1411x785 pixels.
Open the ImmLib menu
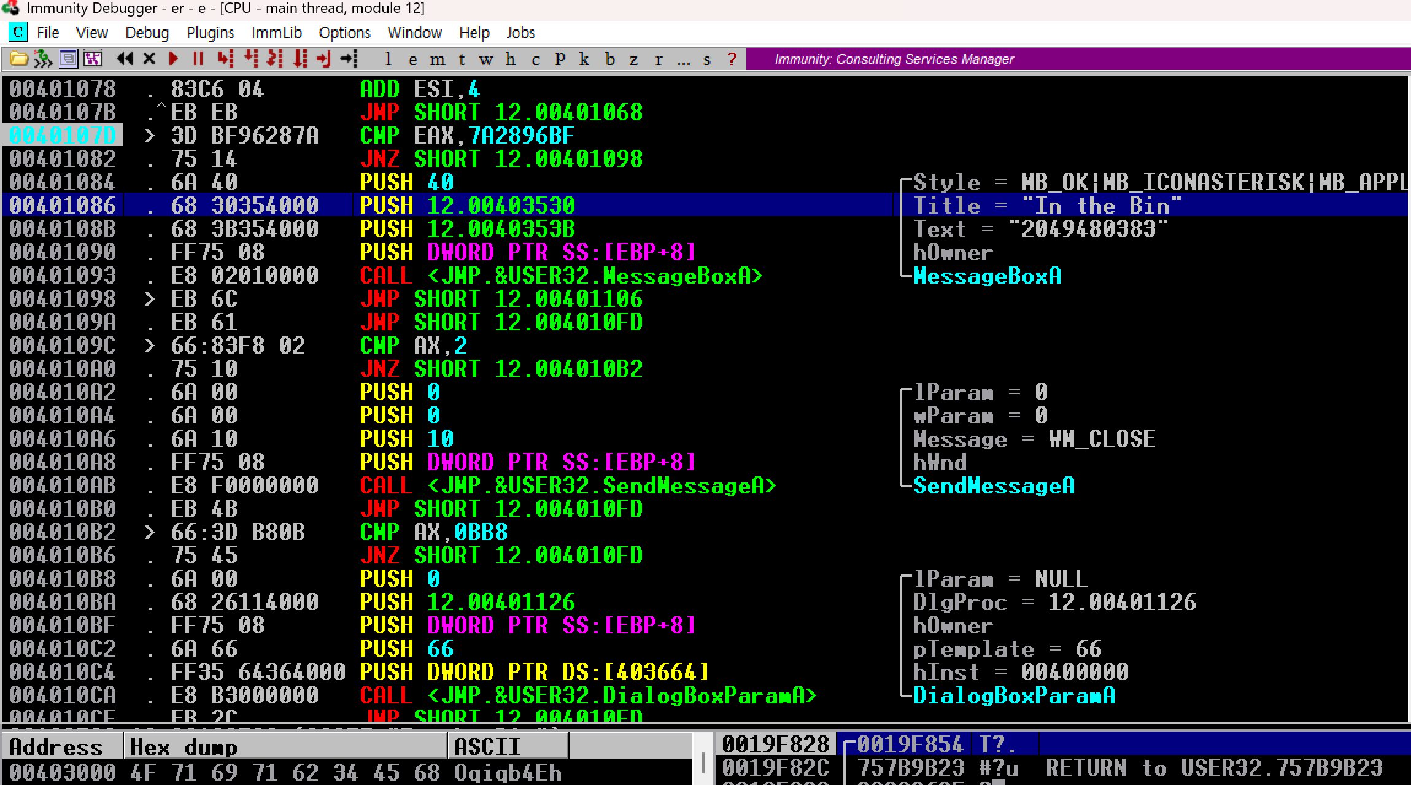click(x=276, y=33)
